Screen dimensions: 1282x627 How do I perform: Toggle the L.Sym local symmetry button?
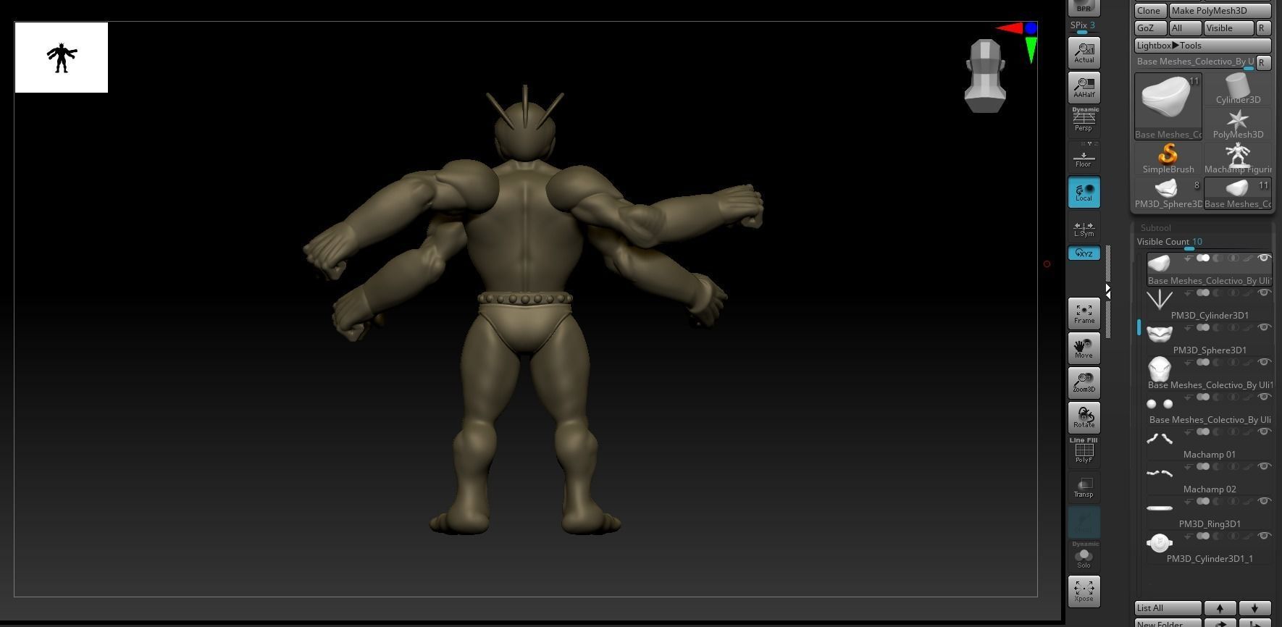(x=1084, y=227)
